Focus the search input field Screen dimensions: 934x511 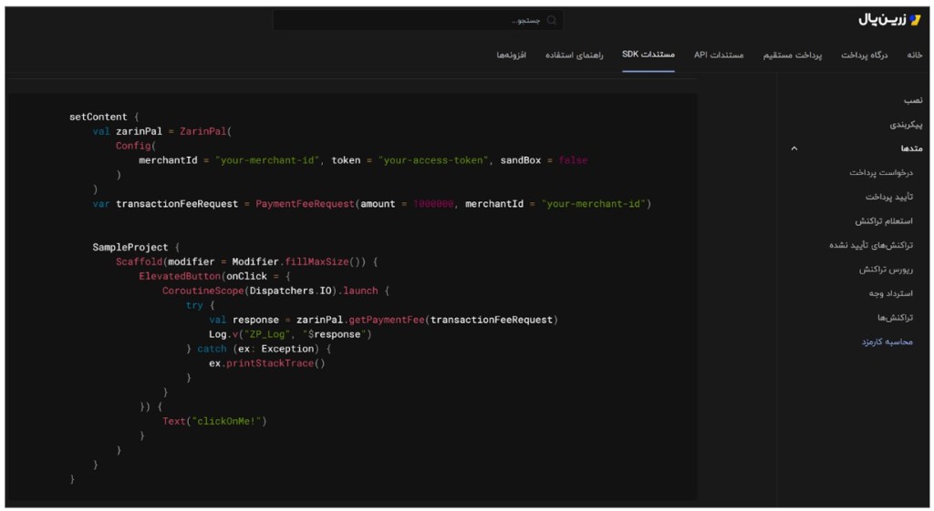pos(418,20)
